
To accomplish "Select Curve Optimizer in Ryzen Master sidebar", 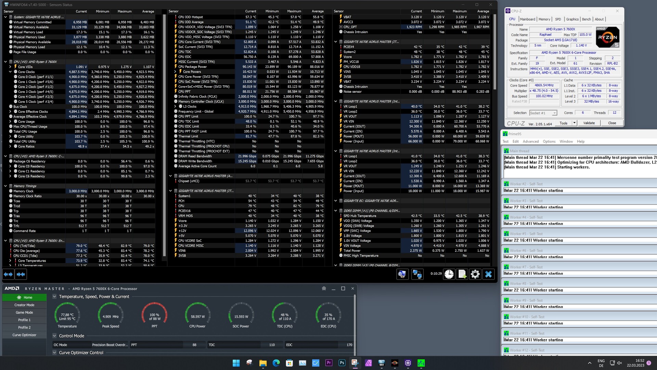I will 24,335.
